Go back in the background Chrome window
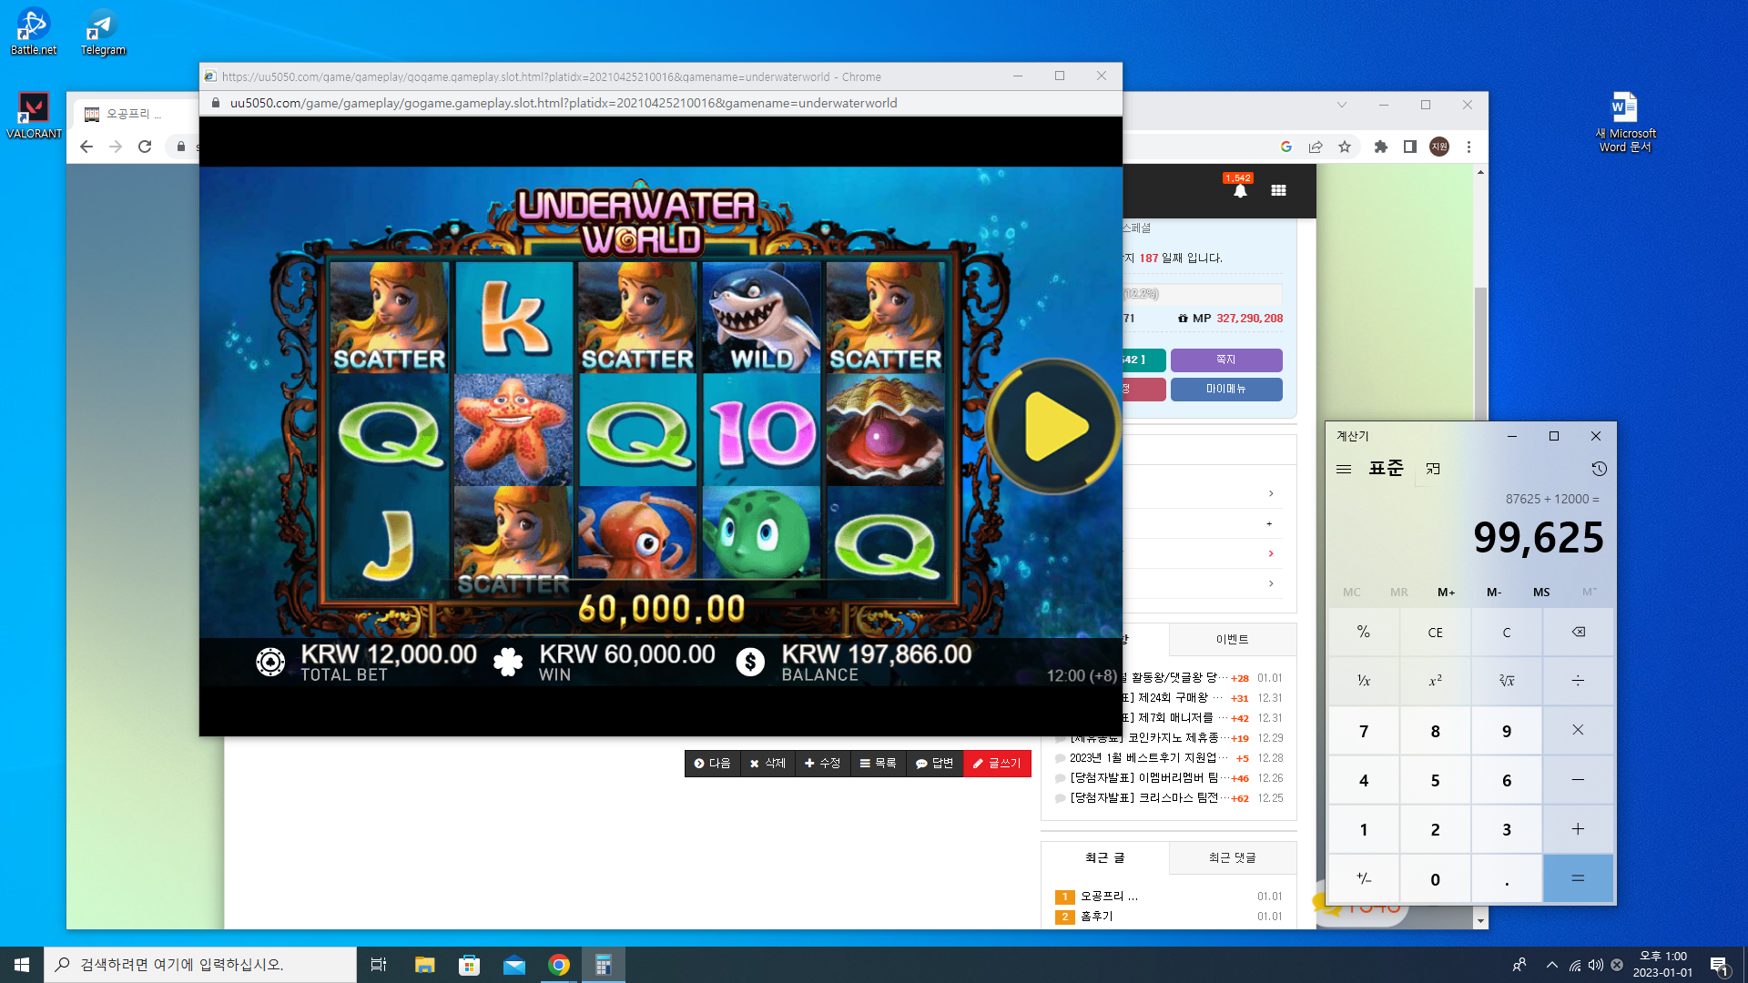The width and height of the screenshot is (1748, 983). click(86, 147)
